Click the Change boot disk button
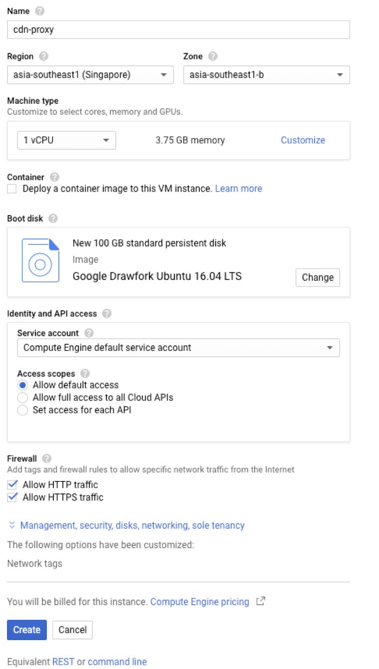Viewport: 379px width, 669px height. tap(318, 277)
